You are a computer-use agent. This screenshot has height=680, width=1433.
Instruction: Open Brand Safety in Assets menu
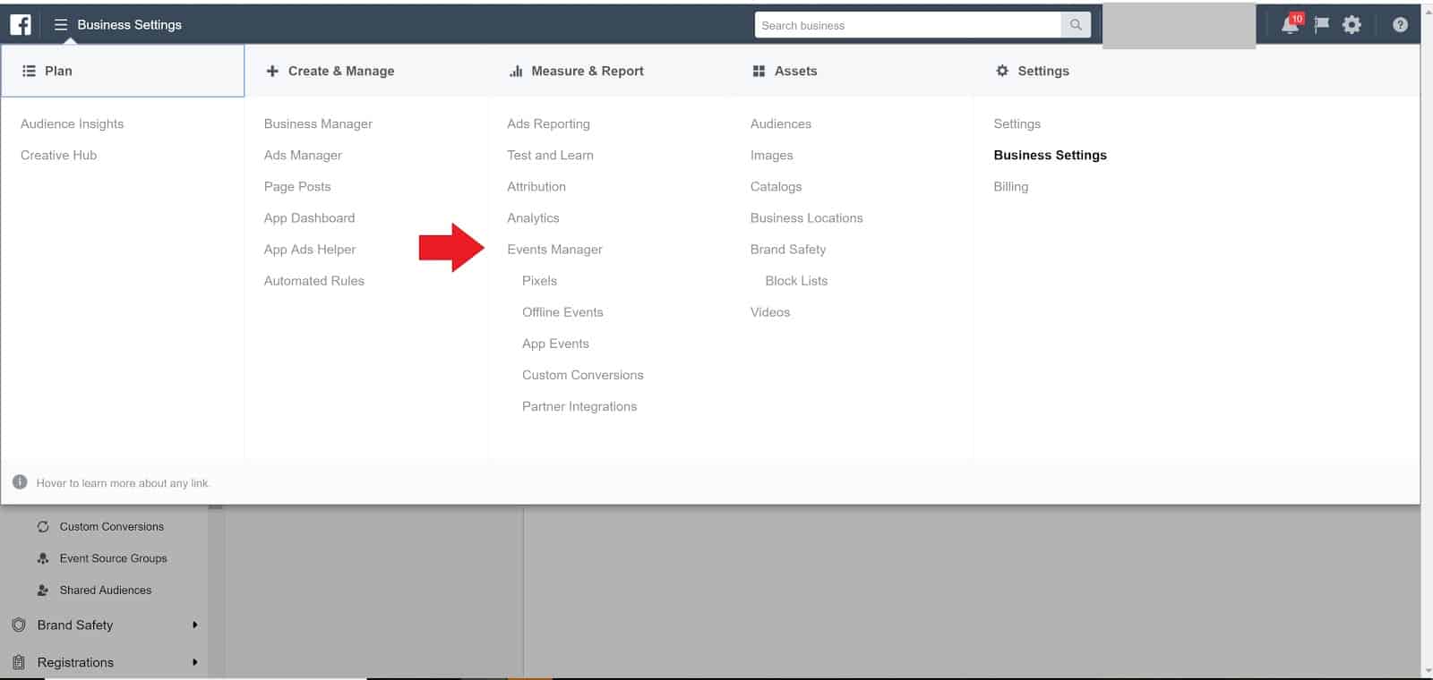pos(788,249)
